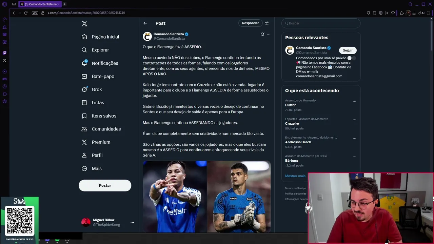This screenshot has height=244, width=434.
Task: Open the ad blocker shield icon
Action: click(381, 13)
